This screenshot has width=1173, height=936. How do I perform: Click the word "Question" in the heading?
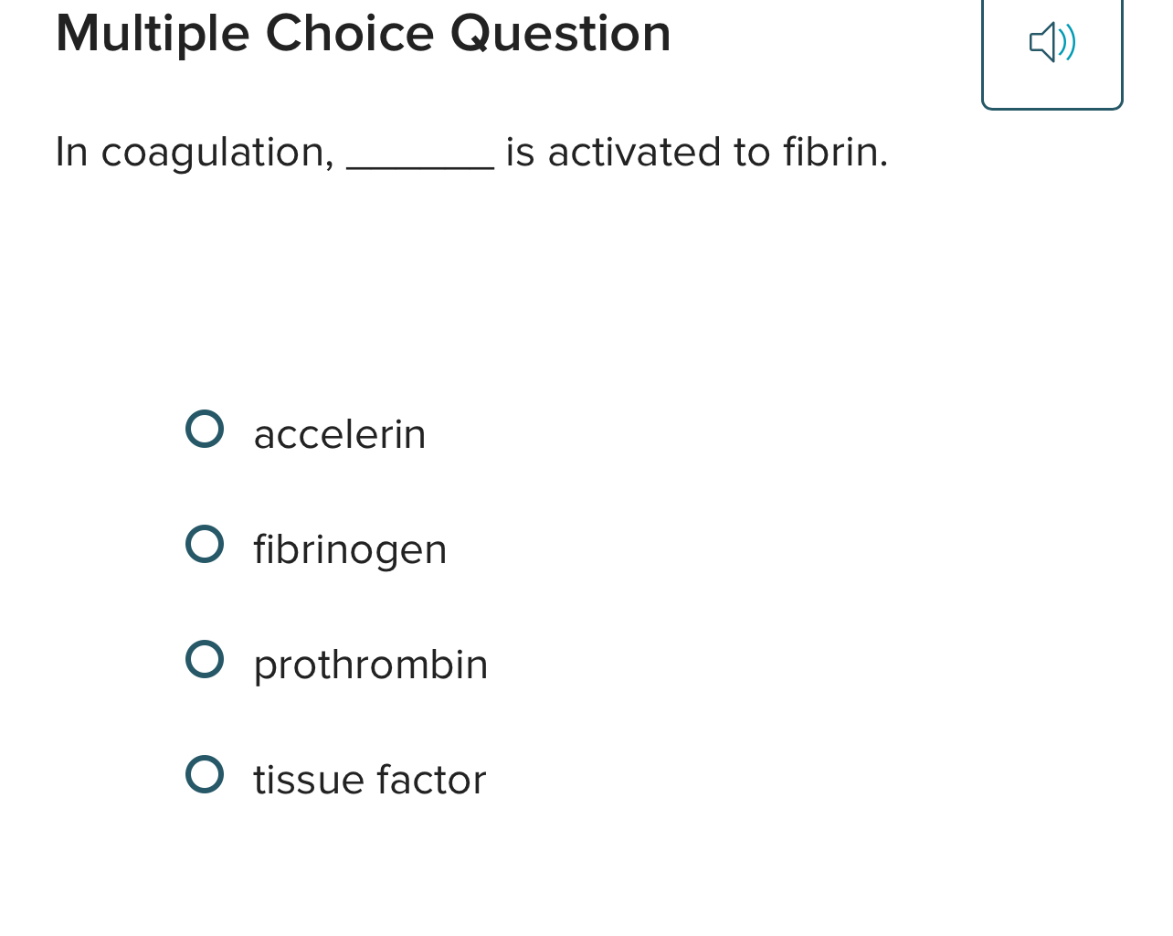click(x=560, y=35)
